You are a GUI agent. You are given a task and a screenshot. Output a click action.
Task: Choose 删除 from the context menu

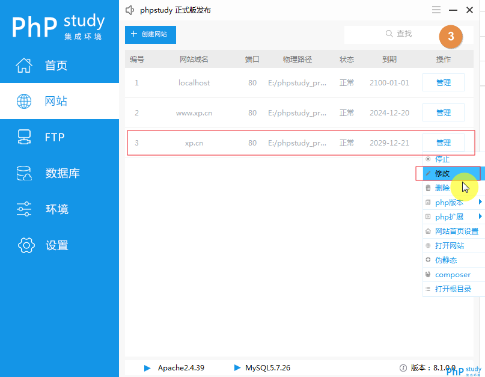pos(442,188)
